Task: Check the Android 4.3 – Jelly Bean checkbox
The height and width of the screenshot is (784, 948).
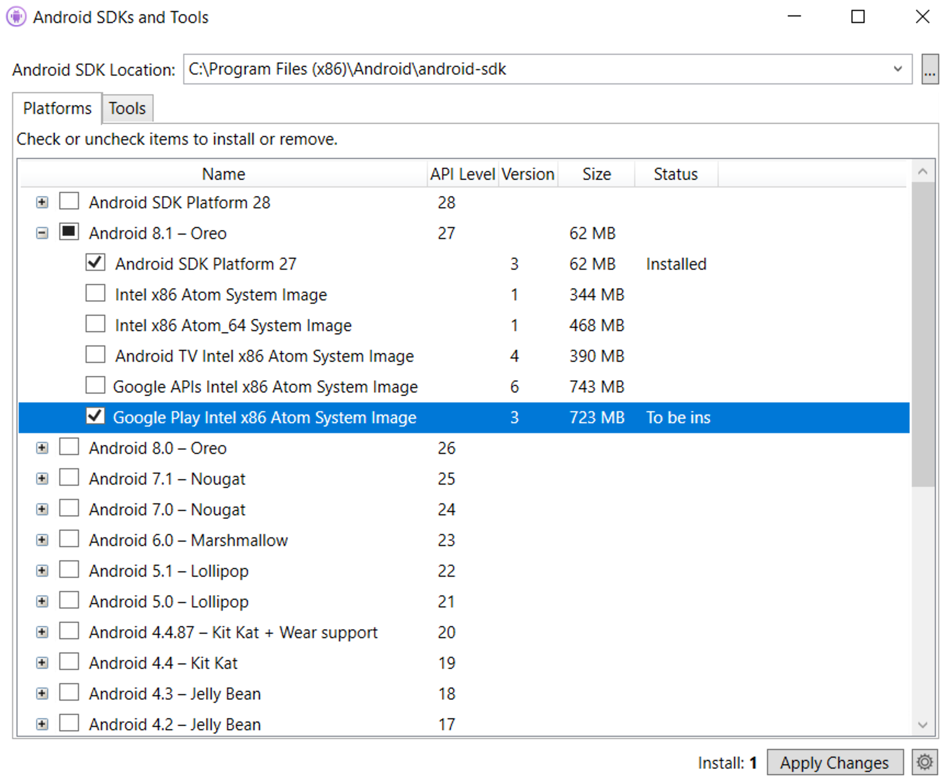Action: point(69,692)
